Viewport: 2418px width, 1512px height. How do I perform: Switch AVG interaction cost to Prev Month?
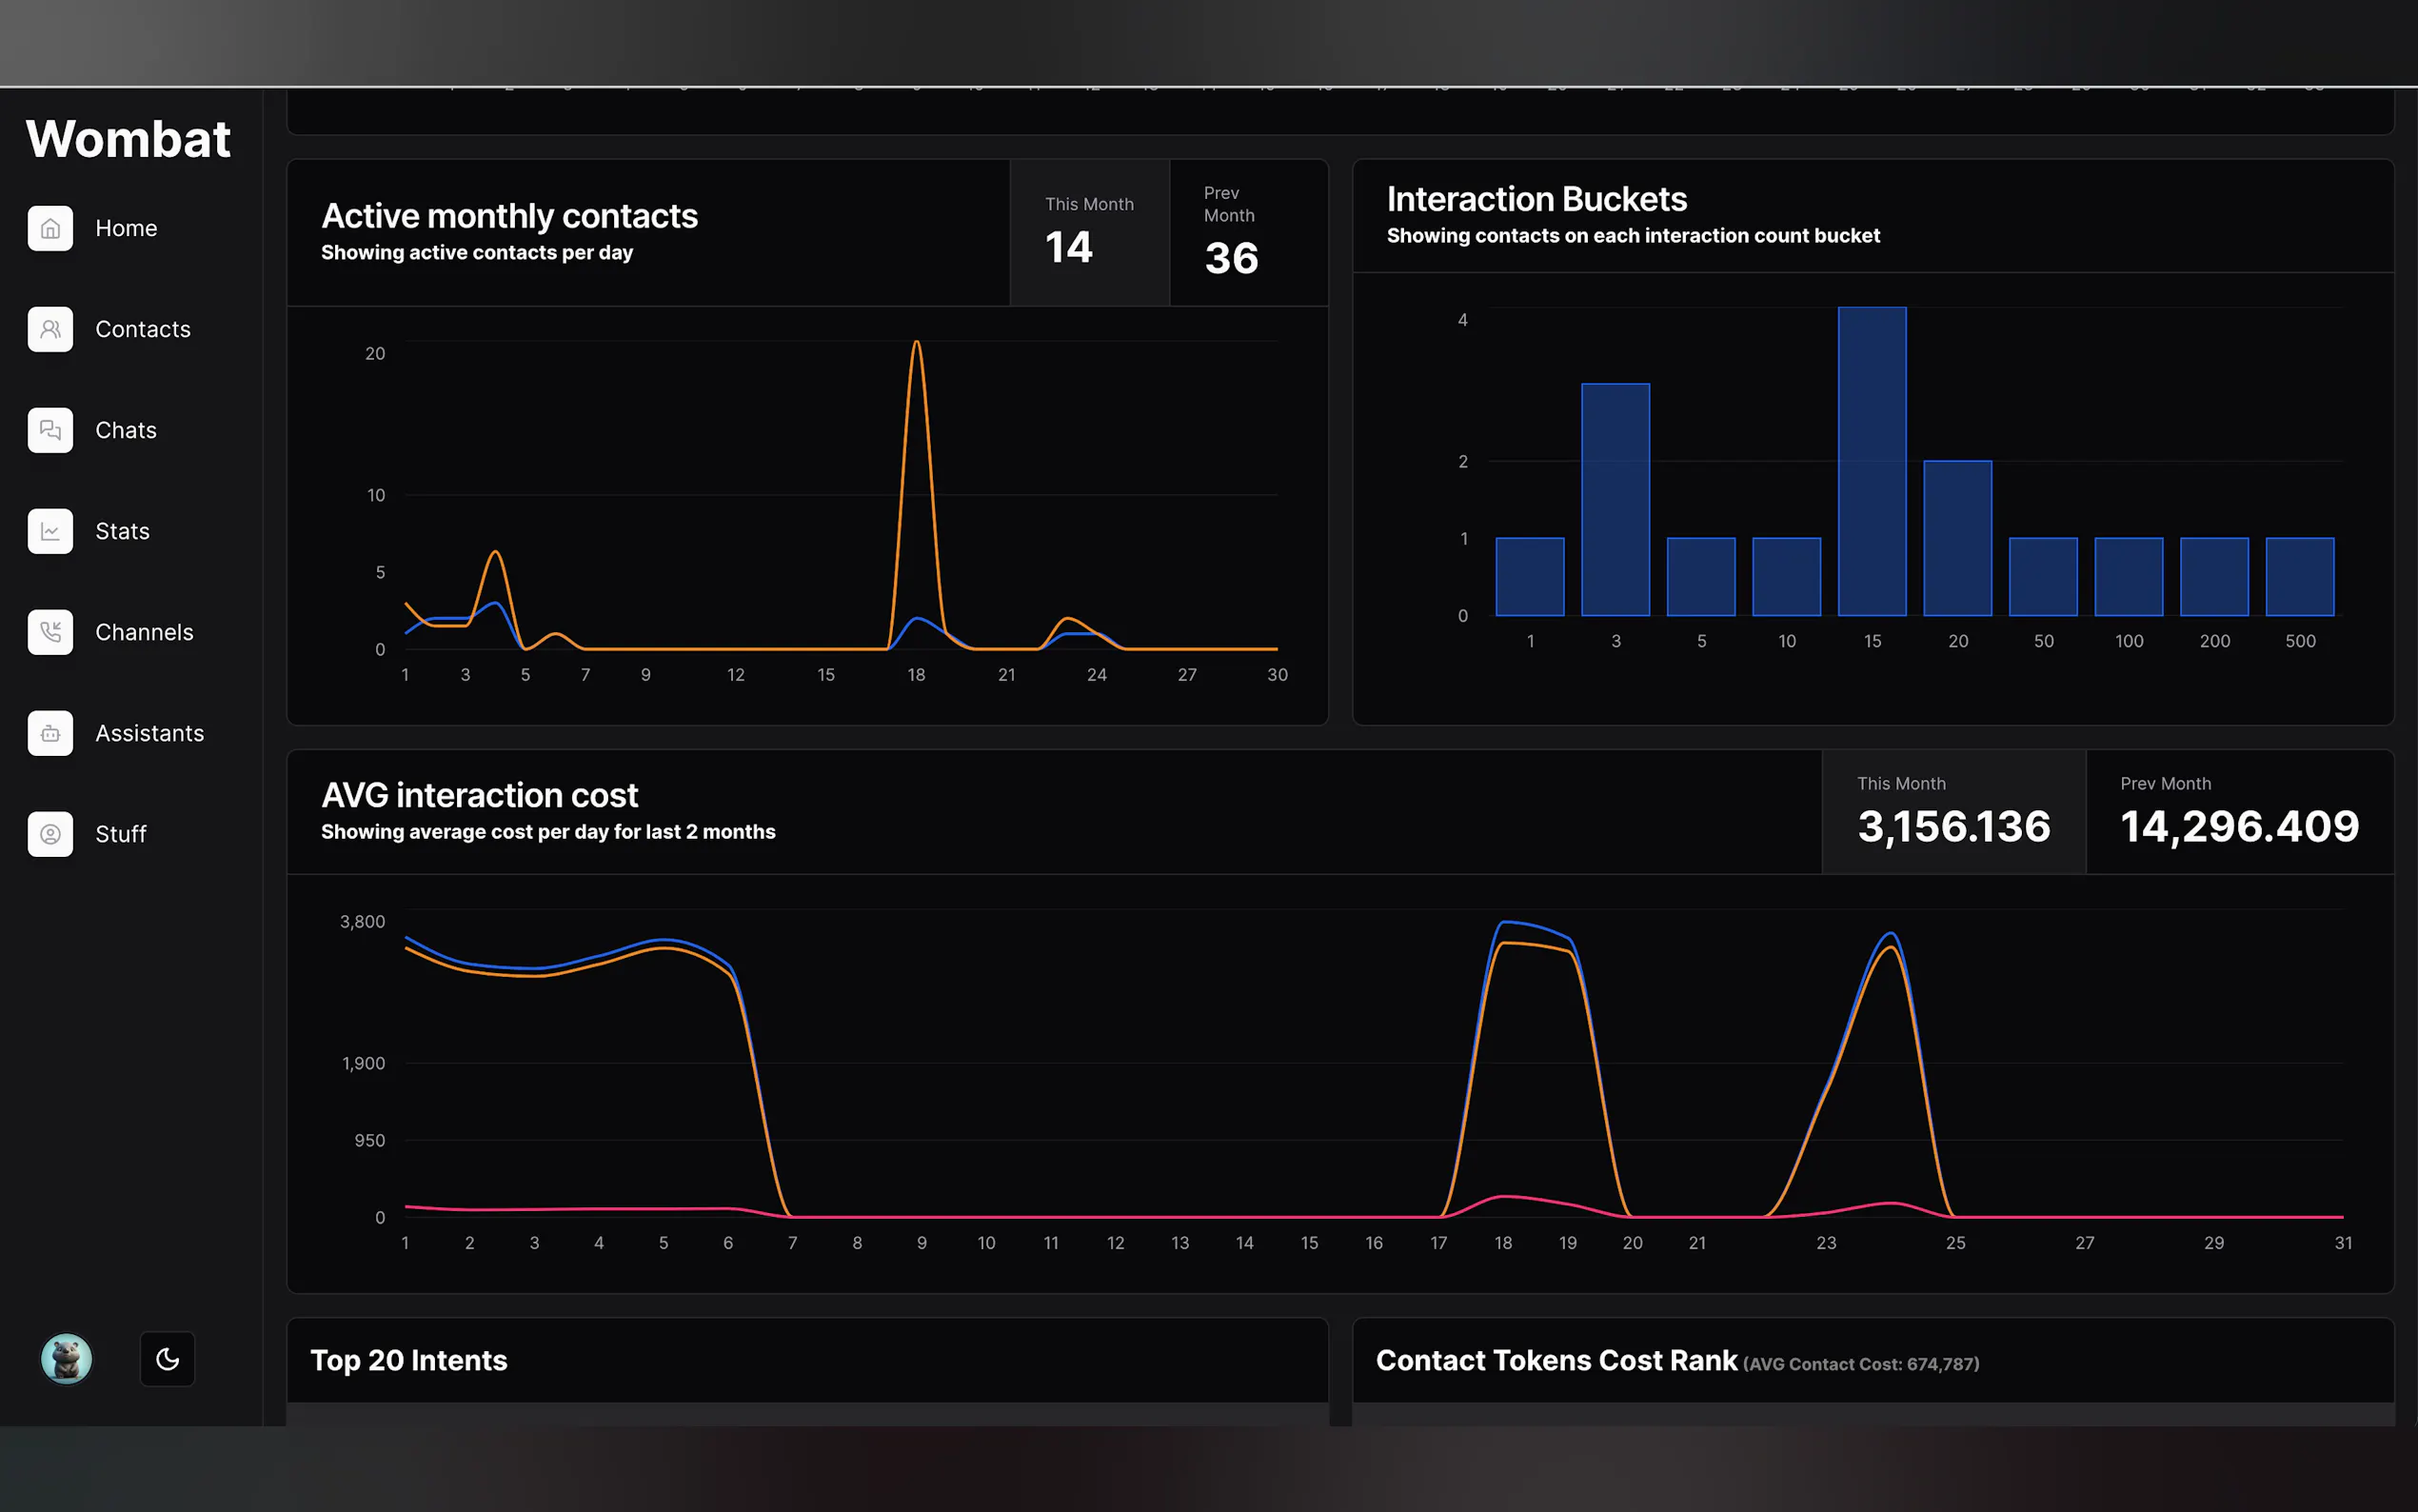2239,812
